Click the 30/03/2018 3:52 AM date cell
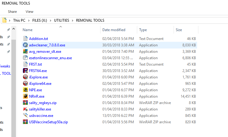The width and height of the screenshot is (228, 137). coord(118,71)
